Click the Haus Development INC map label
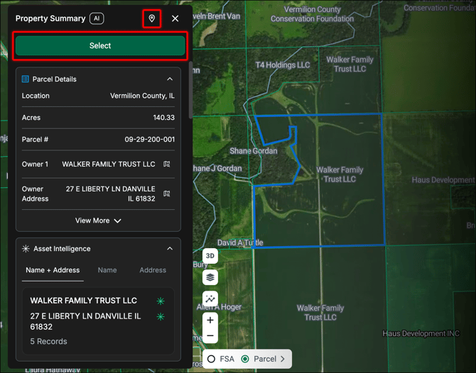 tap(421, 333)
